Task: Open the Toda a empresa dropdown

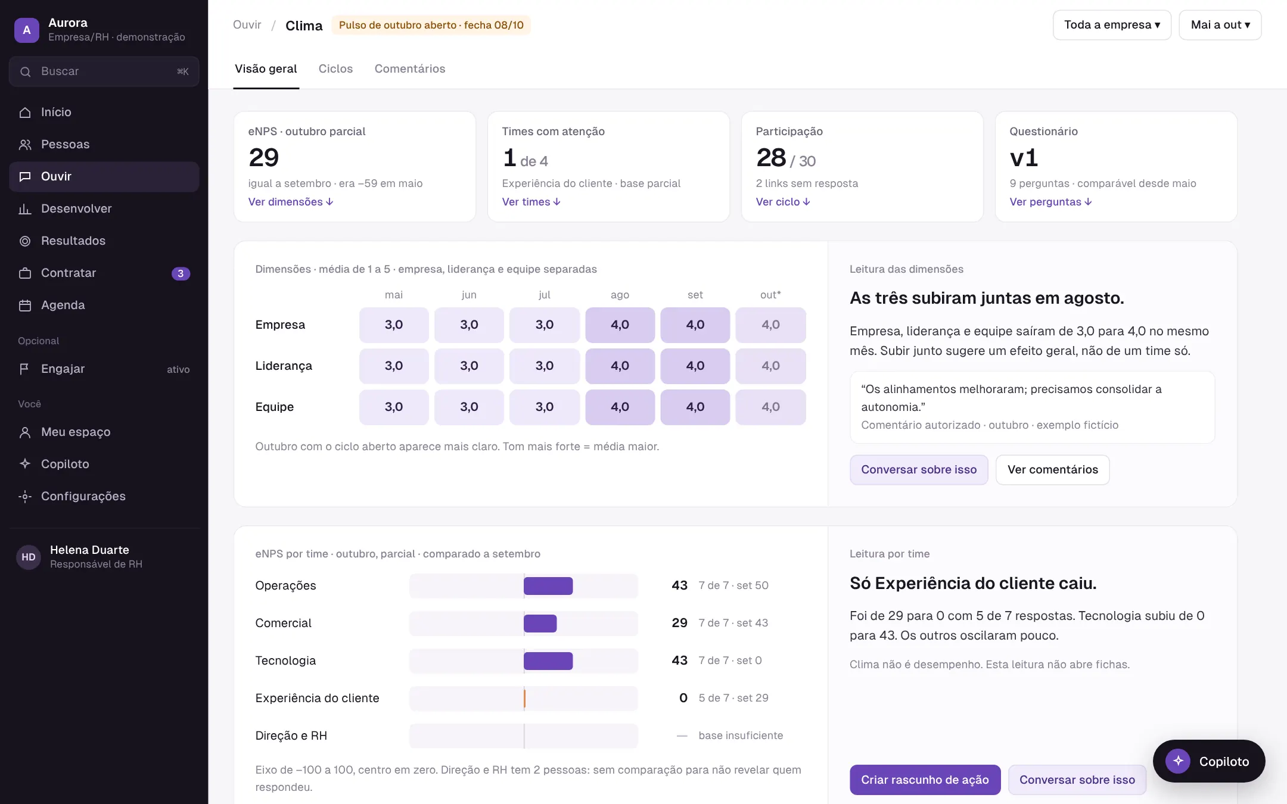Action: tap(1112, 25)
